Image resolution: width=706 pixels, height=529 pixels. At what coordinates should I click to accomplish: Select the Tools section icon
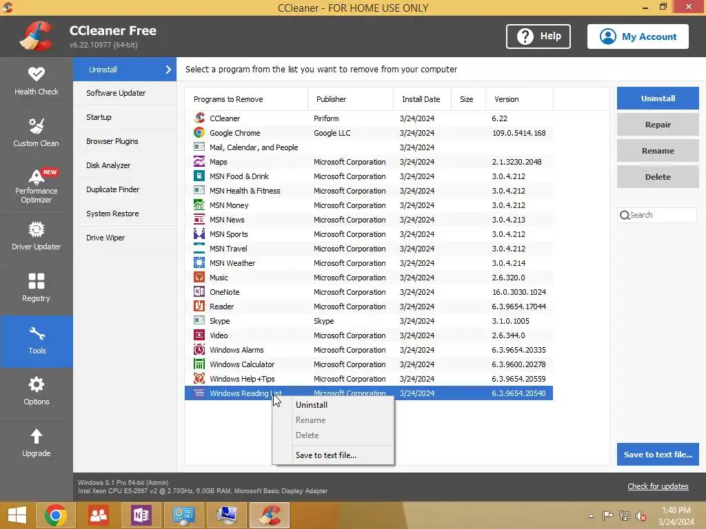pyautogui.click(x=37, y=333)
